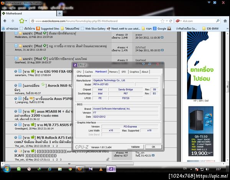Image resolution: width=230 pixels, height=180 pixels.
Task: Click the Ask.com search field
Action: [199, 21]
